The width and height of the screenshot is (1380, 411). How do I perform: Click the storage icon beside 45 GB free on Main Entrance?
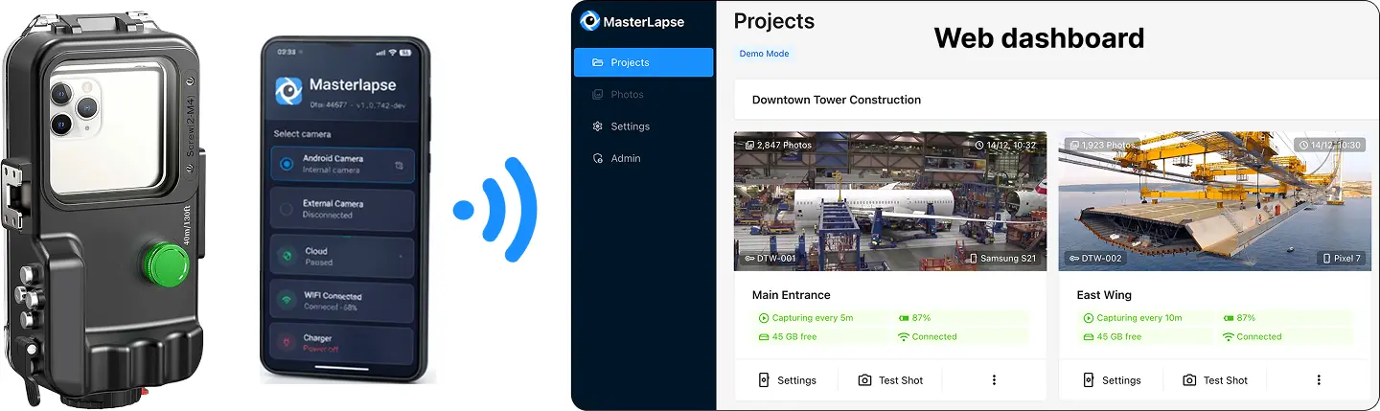[764, 337]
